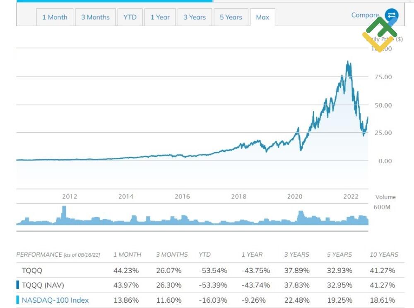Viewport: 414px width, 308px height.
Task: Select the 3 Months time range
Action: 95,17
